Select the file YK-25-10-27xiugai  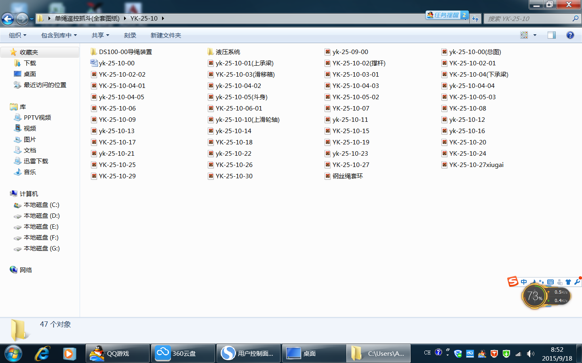point(476,165)
